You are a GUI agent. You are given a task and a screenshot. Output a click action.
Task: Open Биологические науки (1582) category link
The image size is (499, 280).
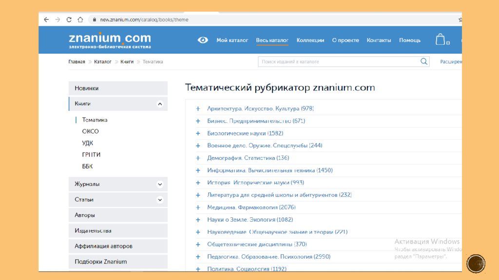pyautogui.click(x=245, y=133)
